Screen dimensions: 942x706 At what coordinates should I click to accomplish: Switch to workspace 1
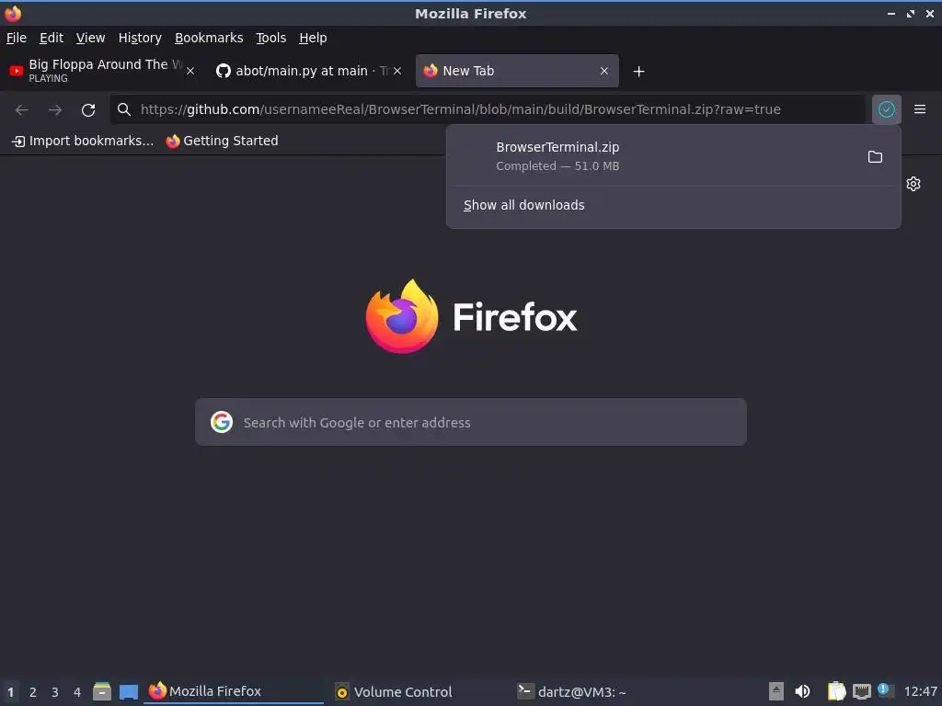point(10,691)
